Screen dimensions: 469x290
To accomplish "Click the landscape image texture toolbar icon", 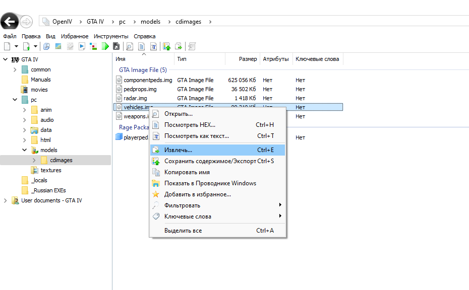I will click(x=58, y=46).
